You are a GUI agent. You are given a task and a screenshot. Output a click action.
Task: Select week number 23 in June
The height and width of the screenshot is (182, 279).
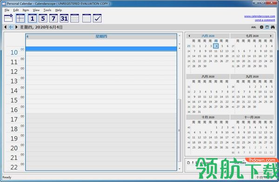point(188,46)
